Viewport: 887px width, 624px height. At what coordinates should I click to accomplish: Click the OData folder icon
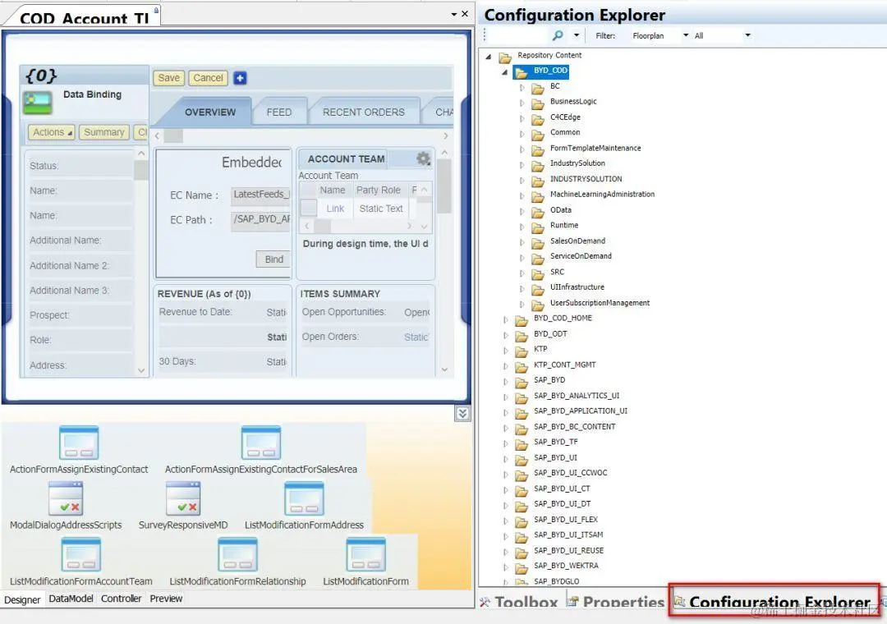(537, 212)
